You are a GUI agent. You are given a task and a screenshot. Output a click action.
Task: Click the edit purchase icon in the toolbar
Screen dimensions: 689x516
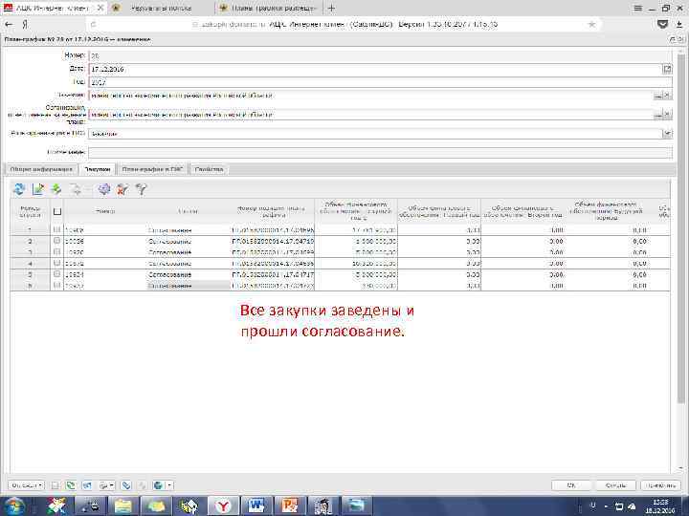(38, 189)
